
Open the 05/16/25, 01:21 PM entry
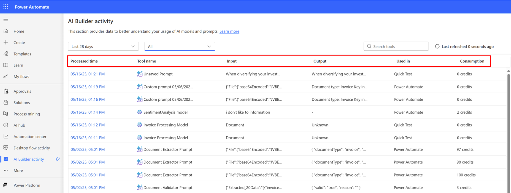pyautogui.click(x=88, y=74)
